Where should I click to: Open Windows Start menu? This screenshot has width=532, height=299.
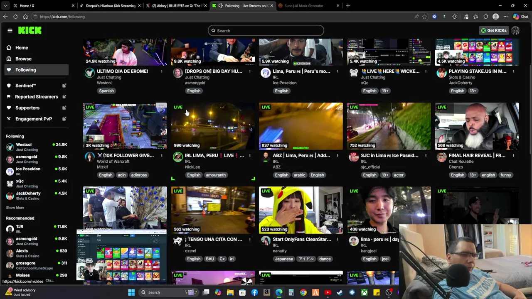[131, 292]
